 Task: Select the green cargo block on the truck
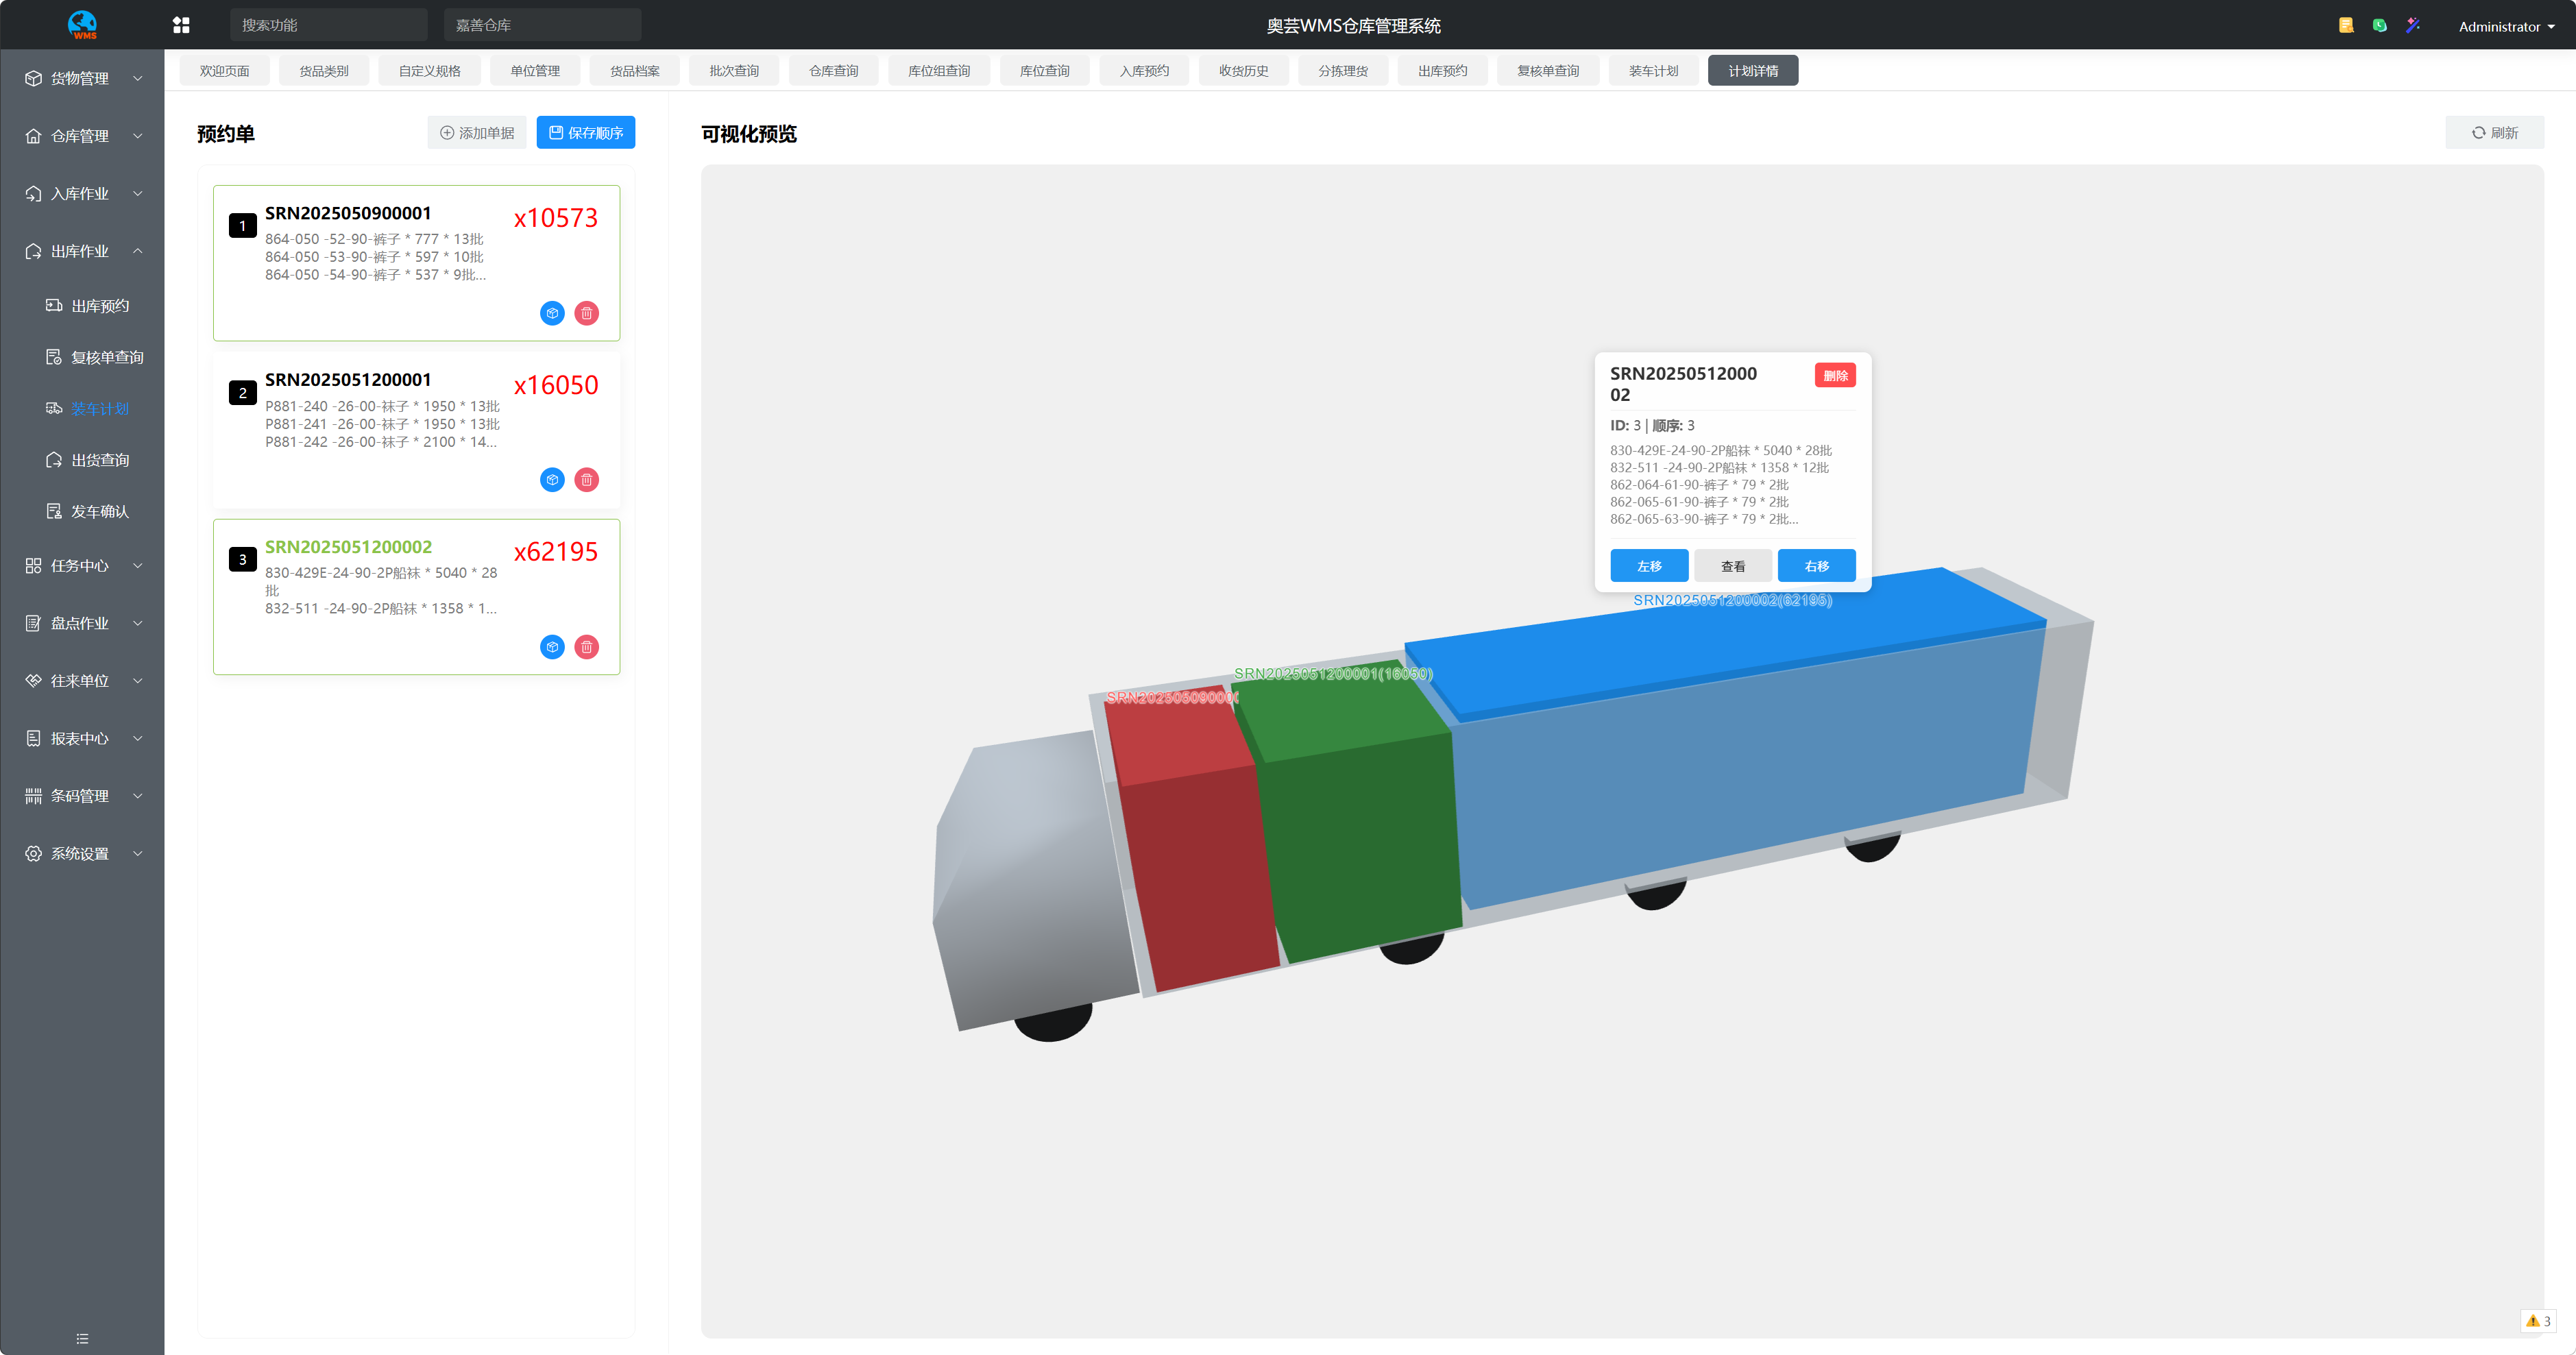click(x=1360, y=840)
